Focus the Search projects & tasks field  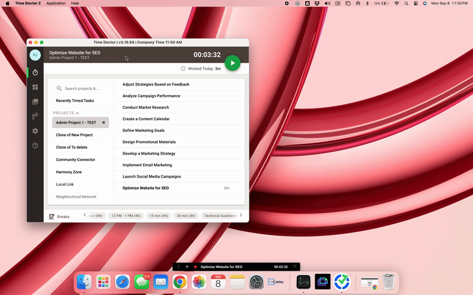tap(80, 88)
